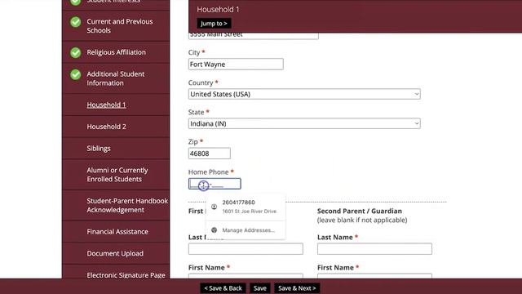Expand the State dropdown
Viewport: 522px width, 294px height.
(x=304, y=123)
